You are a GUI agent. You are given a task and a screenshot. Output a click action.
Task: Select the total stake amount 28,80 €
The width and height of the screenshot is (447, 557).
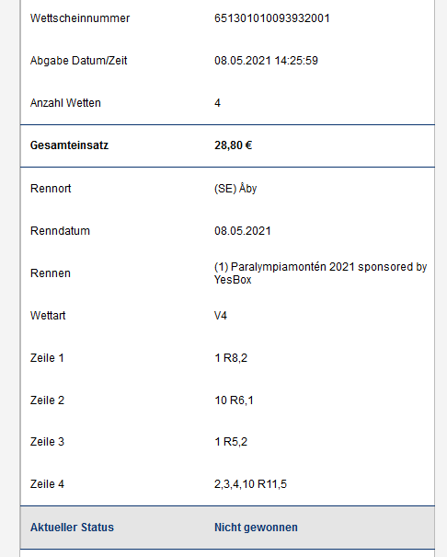pos(233,145)
